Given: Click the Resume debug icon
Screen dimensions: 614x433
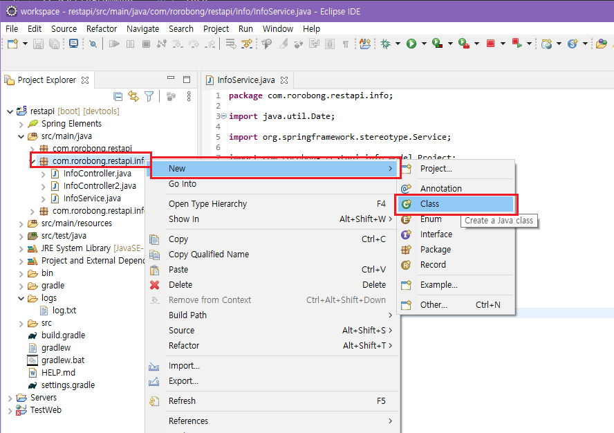Looking at the screenshot, I should [x=114, y=44].
